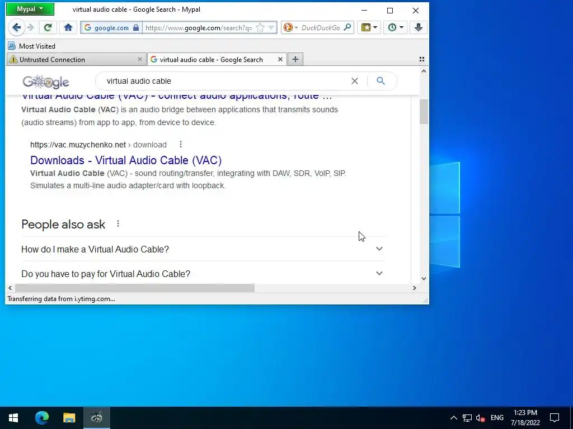Click the vertical scrollbar up arrow
Viewport: 573px width, 429px height.
pyautogui.click(x=424, y=71)
